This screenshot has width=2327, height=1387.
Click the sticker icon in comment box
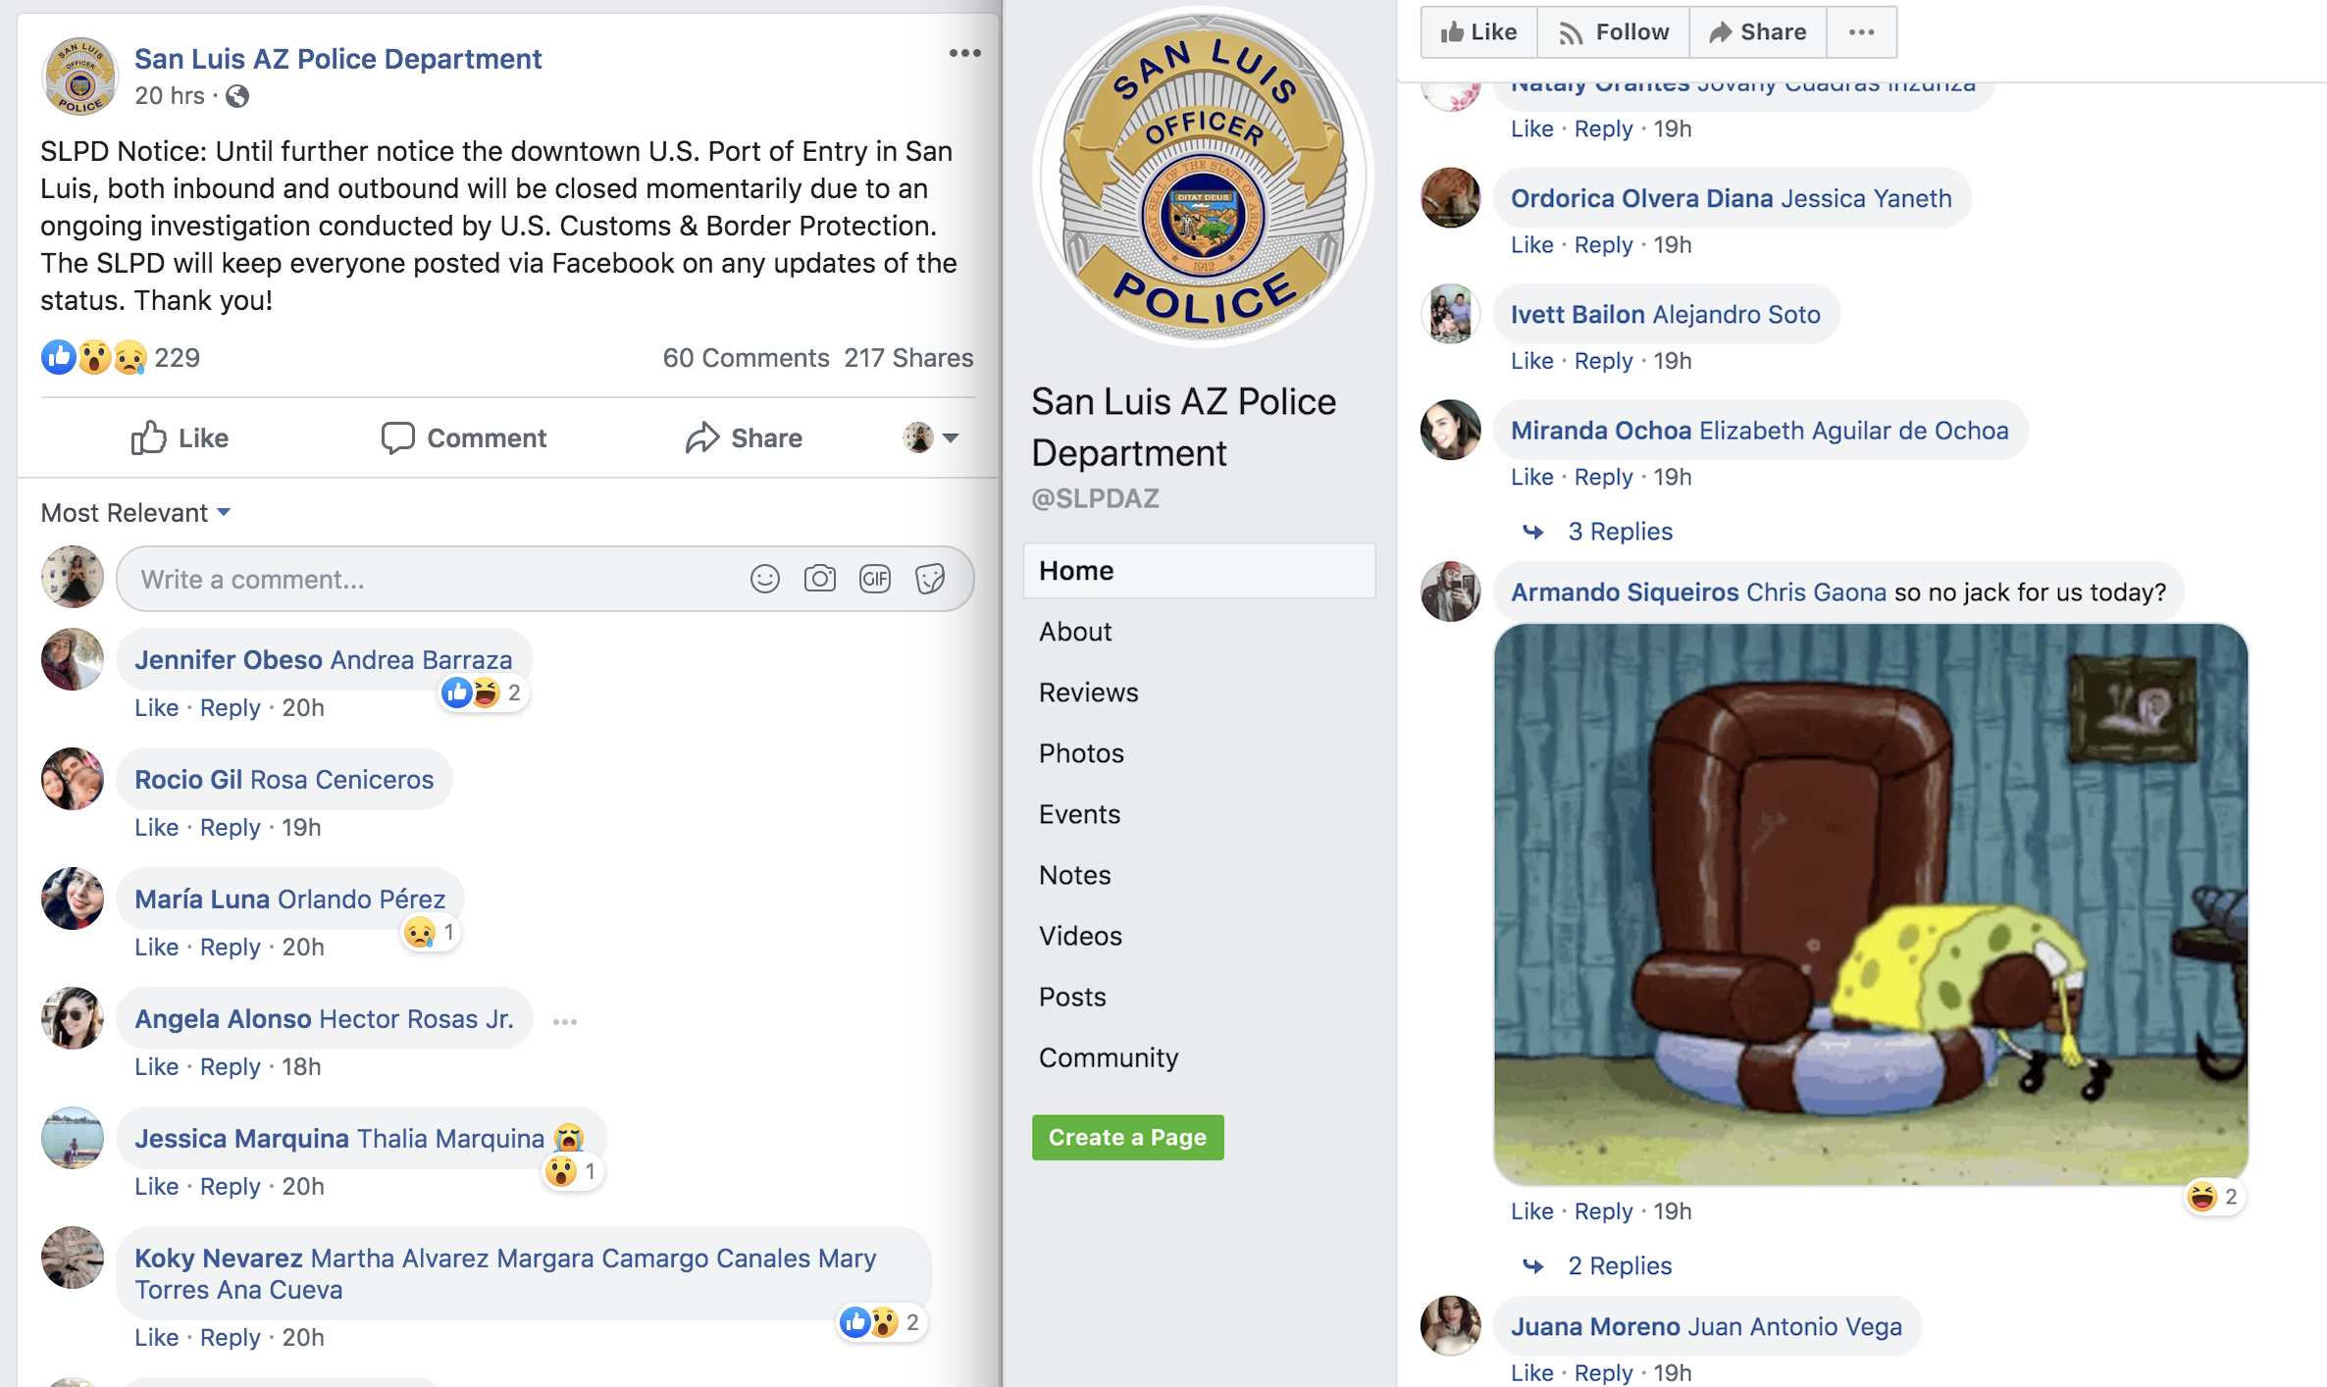[930, 579]
